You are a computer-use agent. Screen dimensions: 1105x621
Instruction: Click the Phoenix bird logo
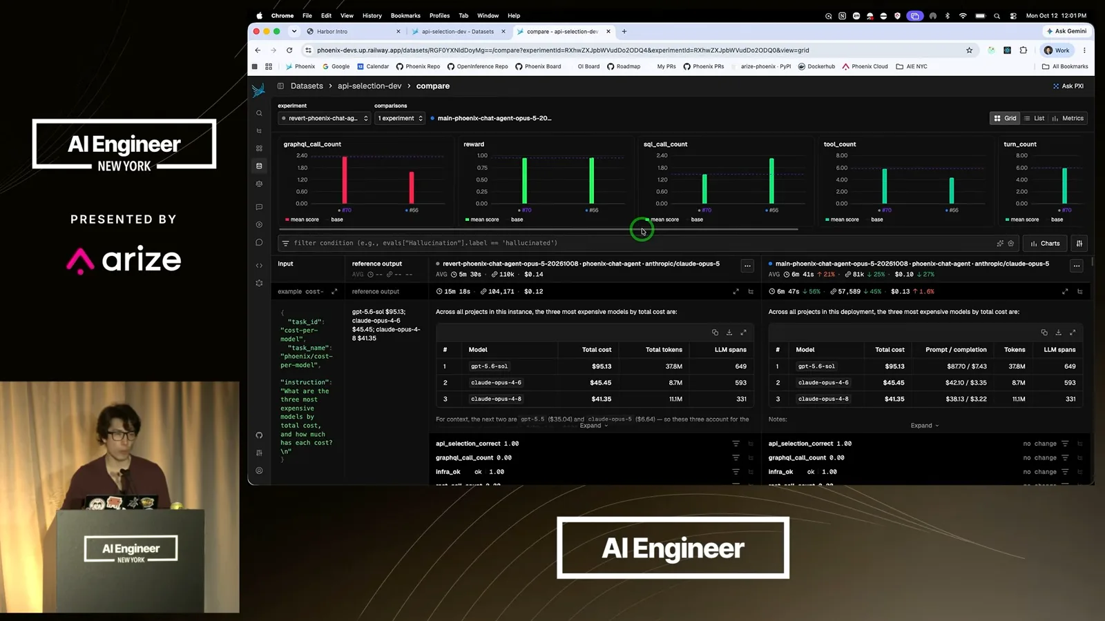click(259, 90)
